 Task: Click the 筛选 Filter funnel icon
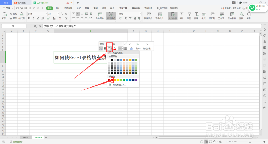point(189,14)
